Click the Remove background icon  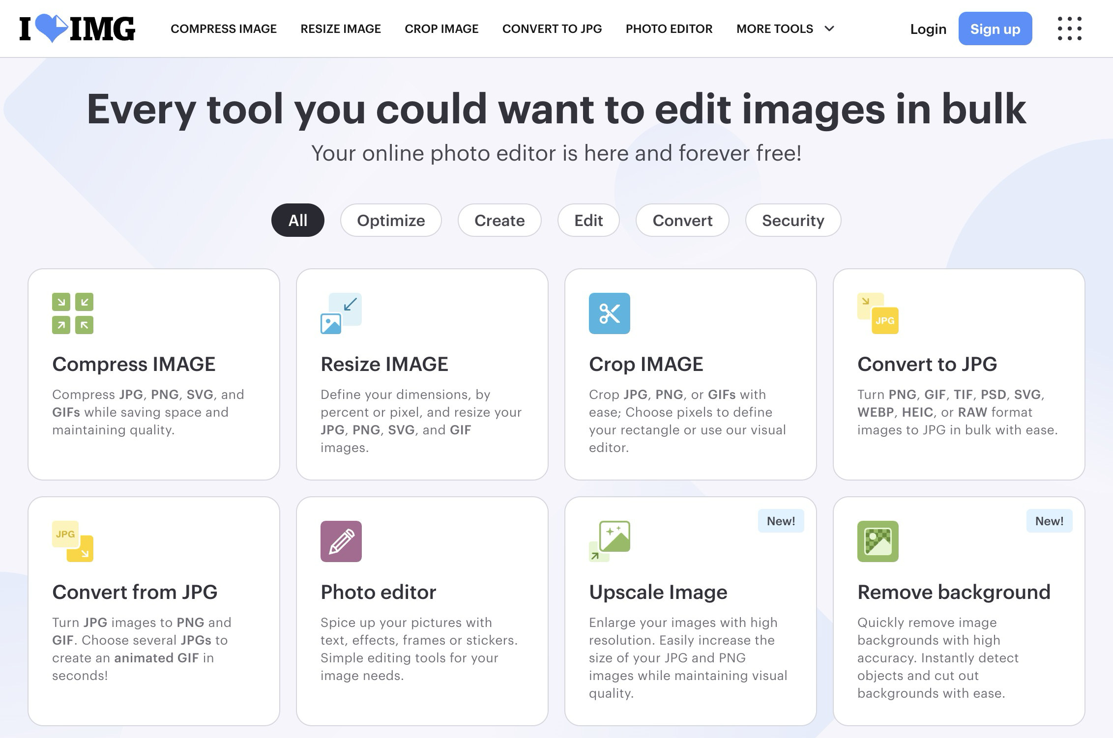[878, 541]
